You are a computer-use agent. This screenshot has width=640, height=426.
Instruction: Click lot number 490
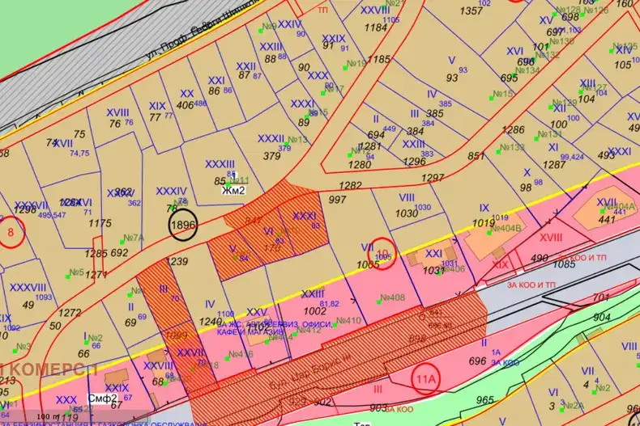pyautogui.click(x=540, y=258)
